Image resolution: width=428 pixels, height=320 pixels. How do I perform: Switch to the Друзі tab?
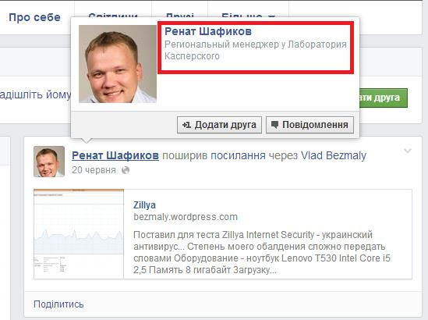(180, 16)
